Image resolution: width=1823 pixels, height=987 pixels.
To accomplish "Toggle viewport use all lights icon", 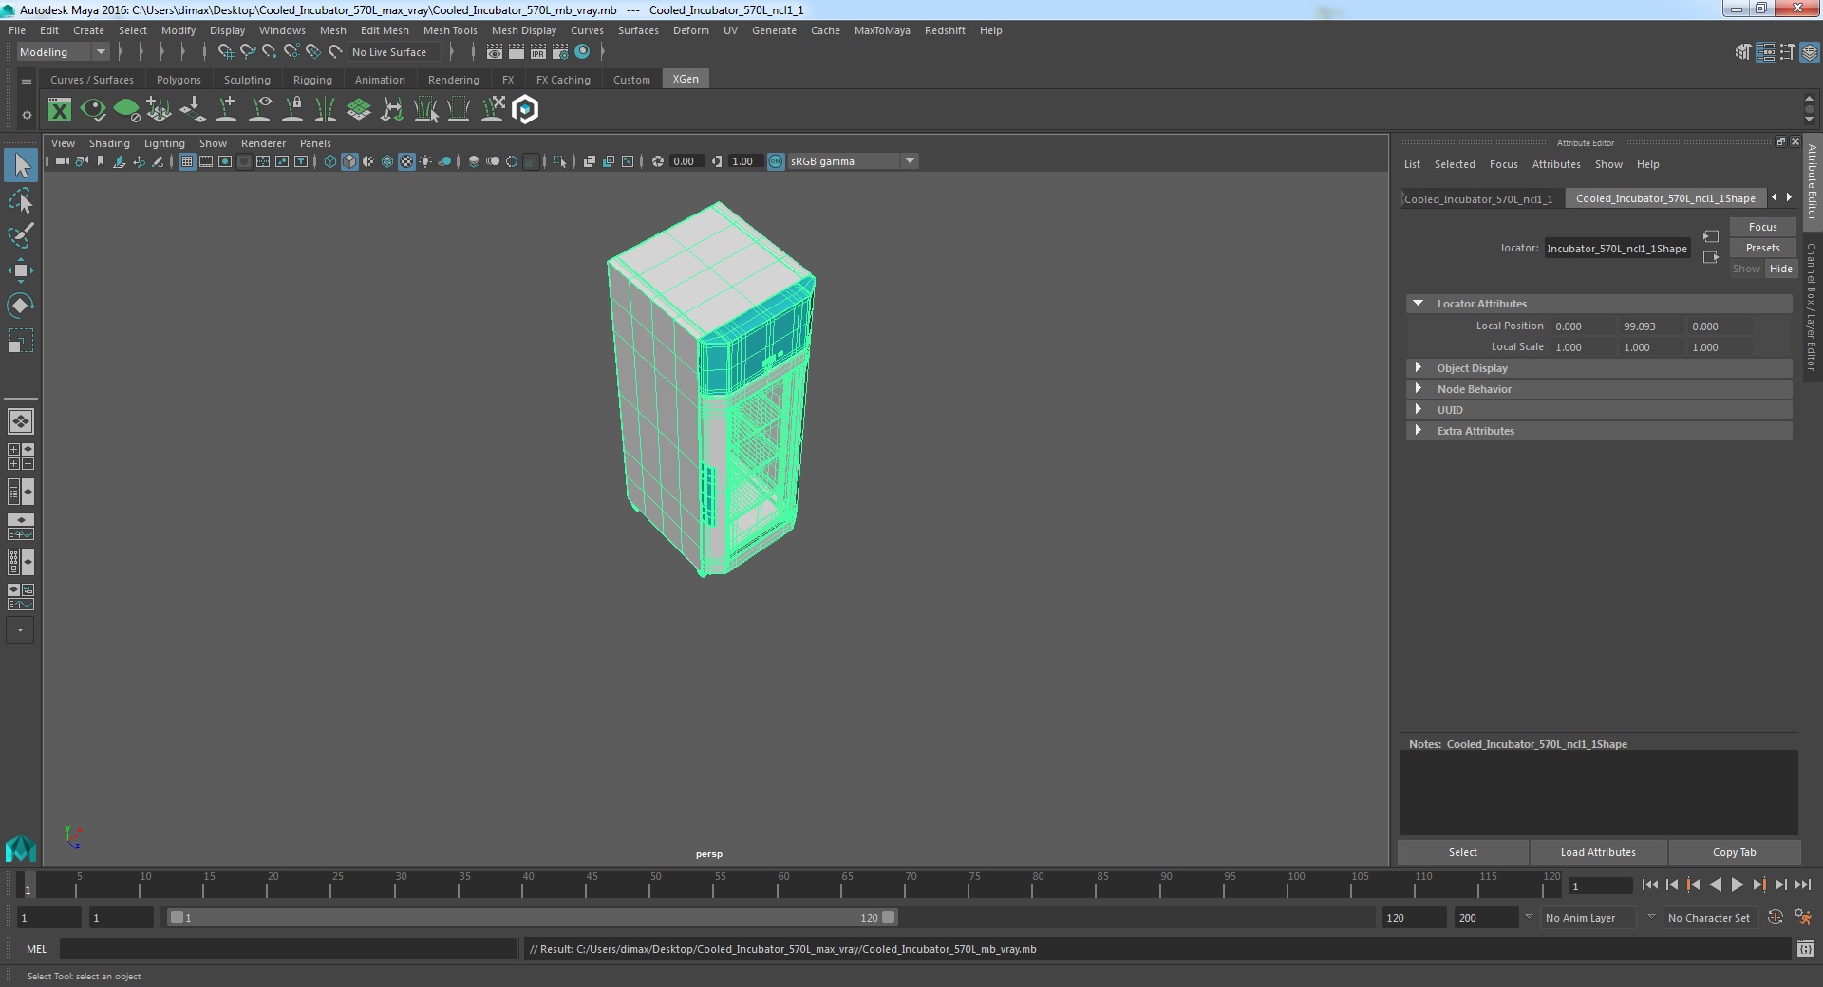I will click(x=425, y=161).
